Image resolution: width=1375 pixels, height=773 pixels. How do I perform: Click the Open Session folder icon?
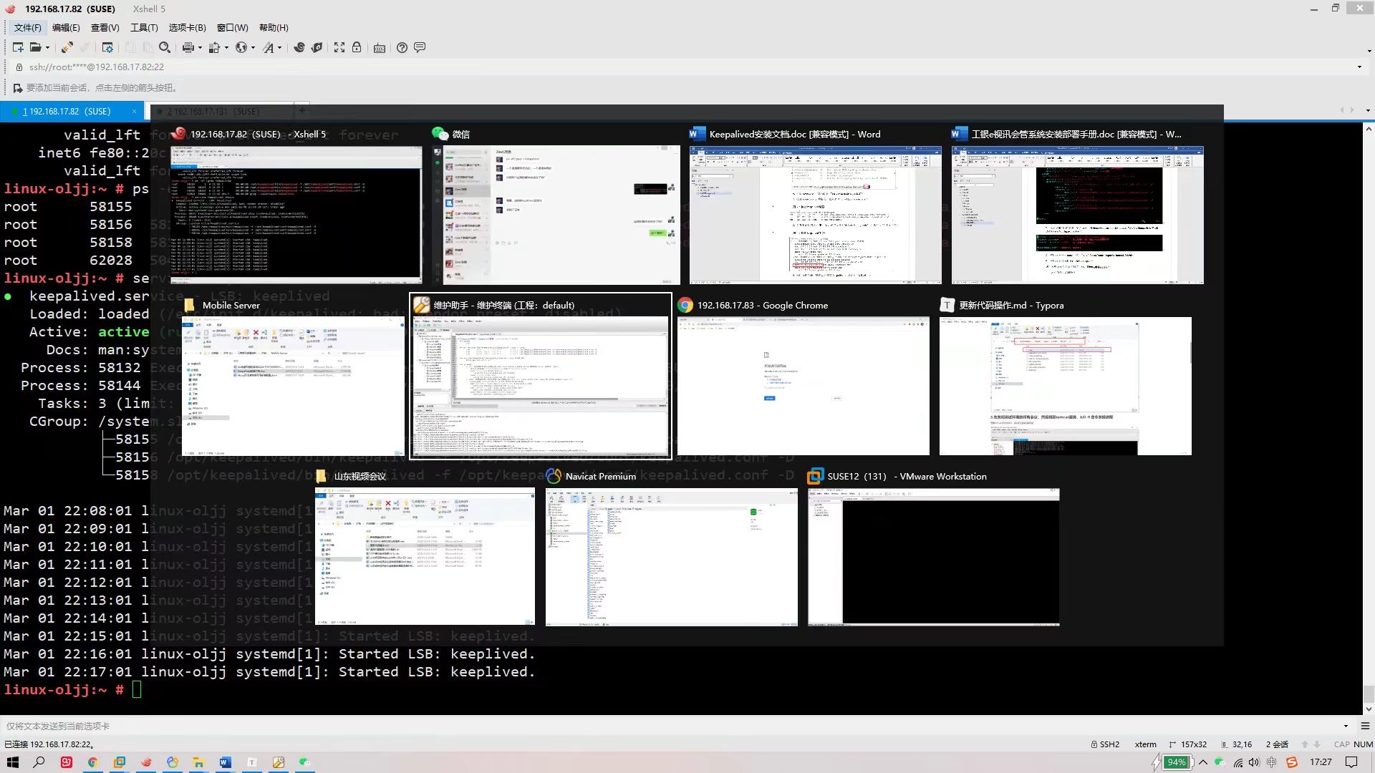[x=35, y=47]
